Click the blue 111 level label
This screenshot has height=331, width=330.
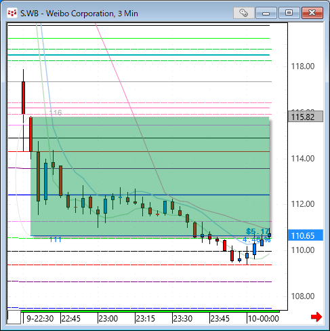(x=56, y=239)
